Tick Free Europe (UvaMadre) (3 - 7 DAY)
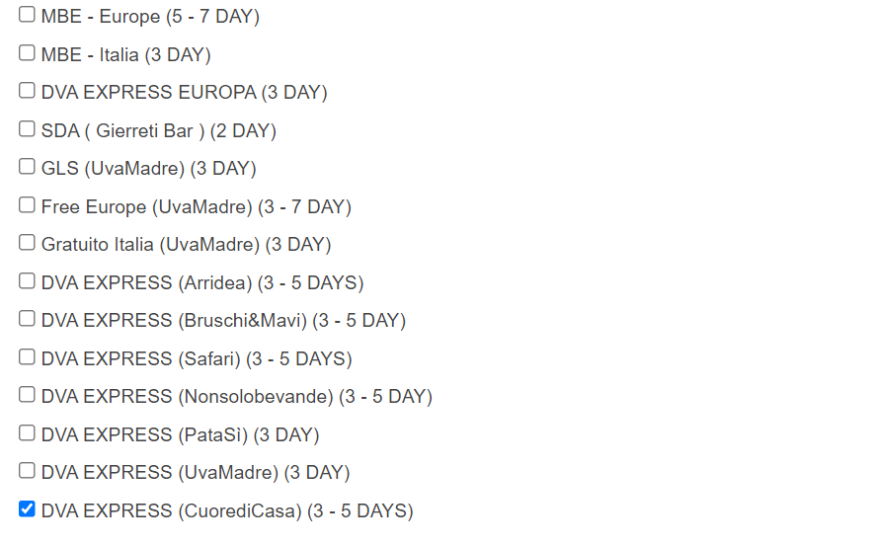The image size is (876, 546). click(x=27, y=205)
